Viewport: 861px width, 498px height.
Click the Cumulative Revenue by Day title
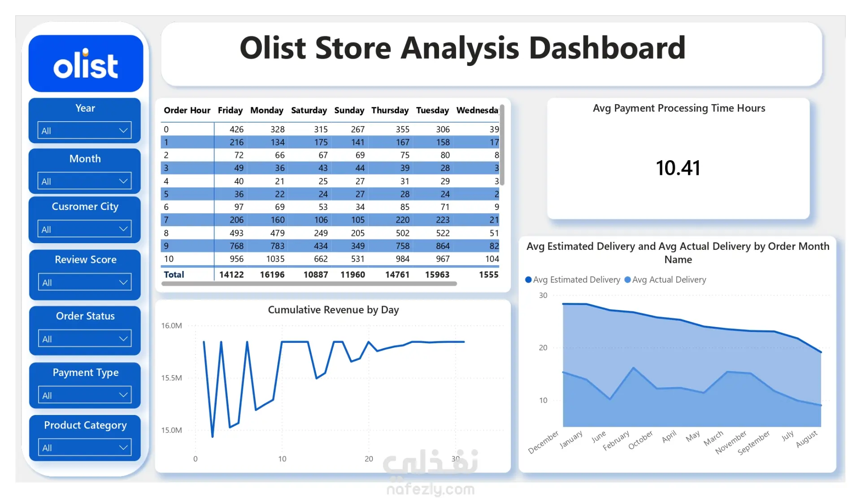[x=333, y=310]
